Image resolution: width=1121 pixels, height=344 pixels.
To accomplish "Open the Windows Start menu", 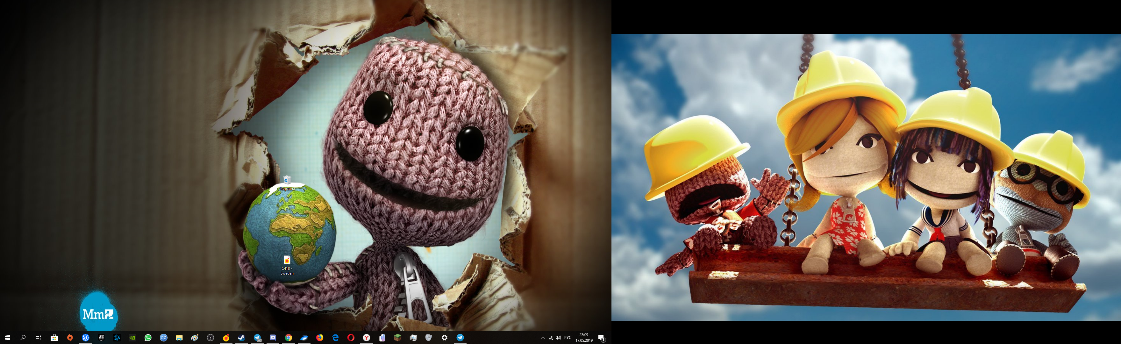I will click(x=7, y=337).
